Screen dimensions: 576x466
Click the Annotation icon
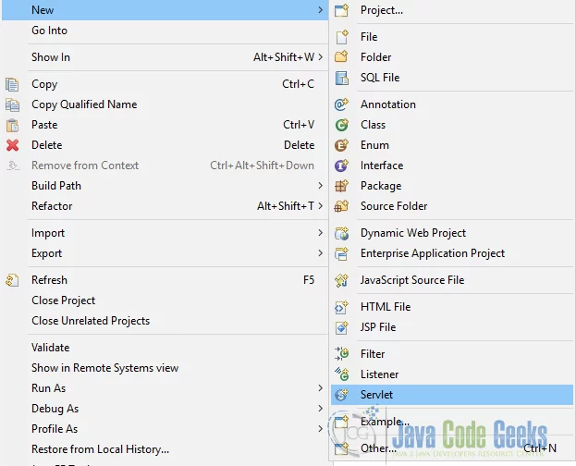[x=341, y=104]
